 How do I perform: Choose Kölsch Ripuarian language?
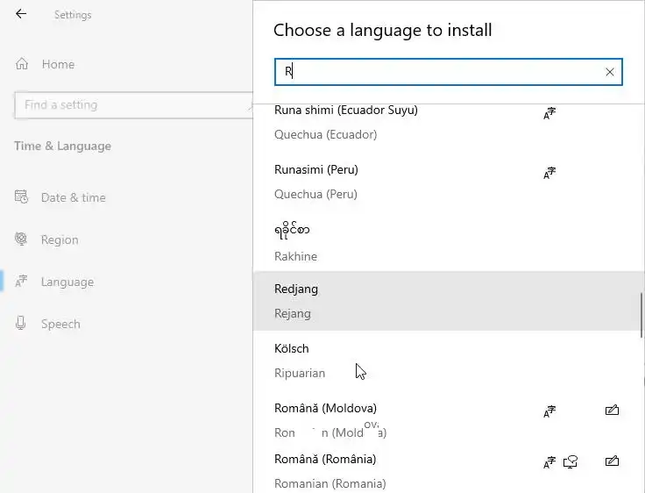click(x=300, y=360)
